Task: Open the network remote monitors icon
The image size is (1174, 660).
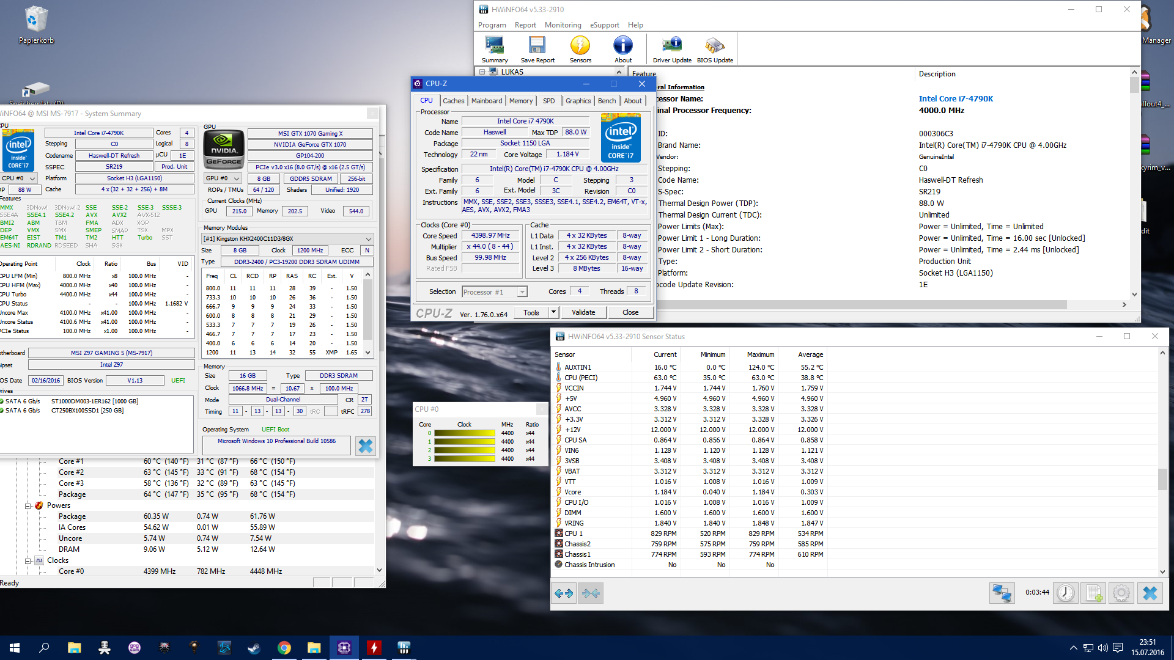Action: (1002, 593)
